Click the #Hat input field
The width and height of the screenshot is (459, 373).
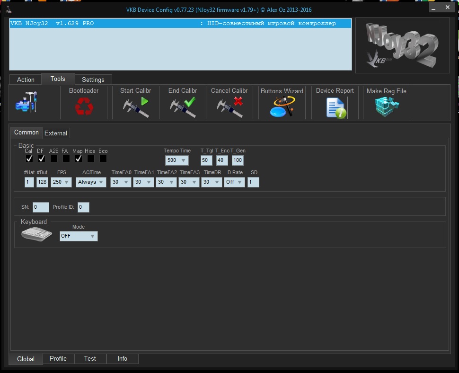point(29,182)
